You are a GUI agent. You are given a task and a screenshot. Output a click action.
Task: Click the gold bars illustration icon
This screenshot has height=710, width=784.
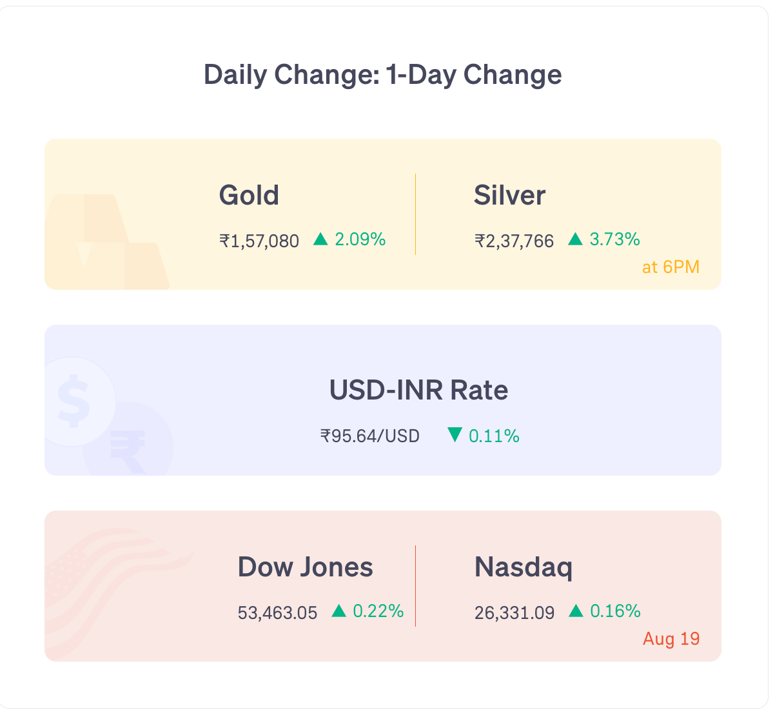pyautogui.click(x=107, y=241)
